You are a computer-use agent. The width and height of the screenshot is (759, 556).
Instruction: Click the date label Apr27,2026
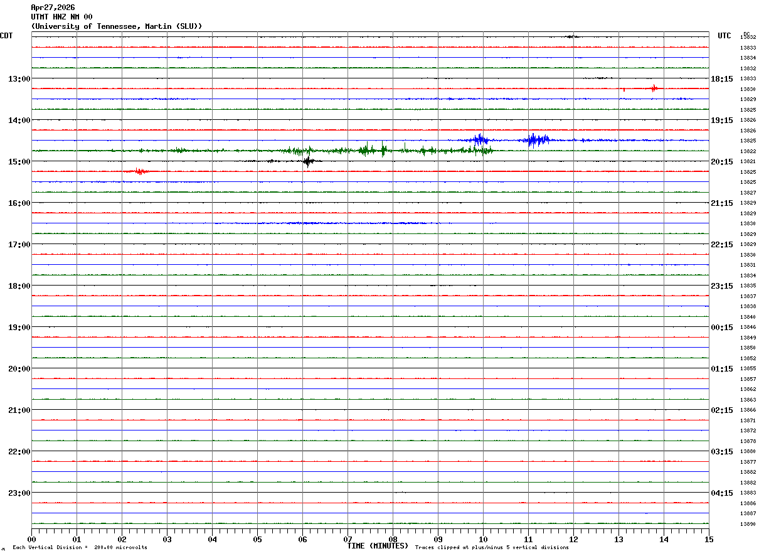coord(53,8)
